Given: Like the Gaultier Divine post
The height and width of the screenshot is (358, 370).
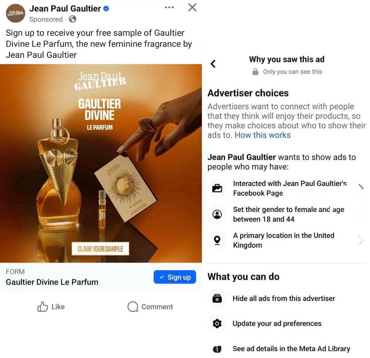Looking at the screenshot, I should [51, 306].
